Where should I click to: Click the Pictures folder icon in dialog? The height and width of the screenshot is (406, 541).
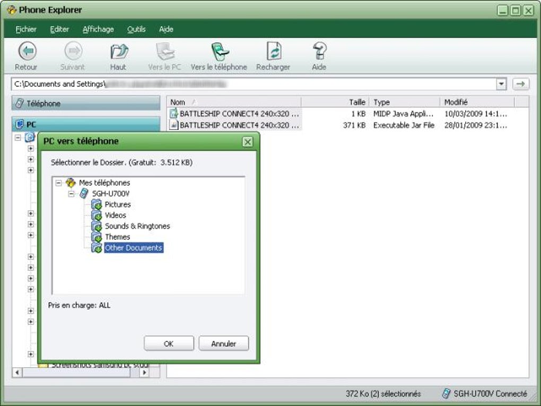[96, 204]
